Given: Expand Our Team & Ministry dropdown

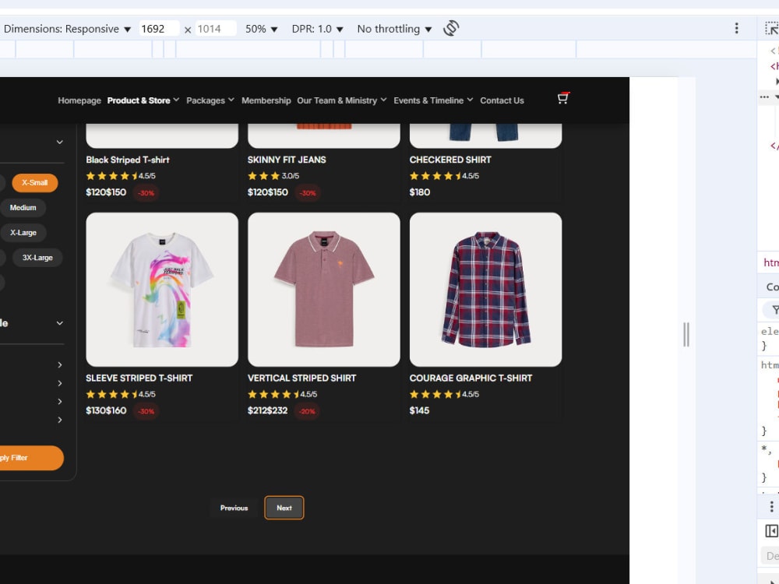Looking at the screenshot, I should tap(342, 100).
